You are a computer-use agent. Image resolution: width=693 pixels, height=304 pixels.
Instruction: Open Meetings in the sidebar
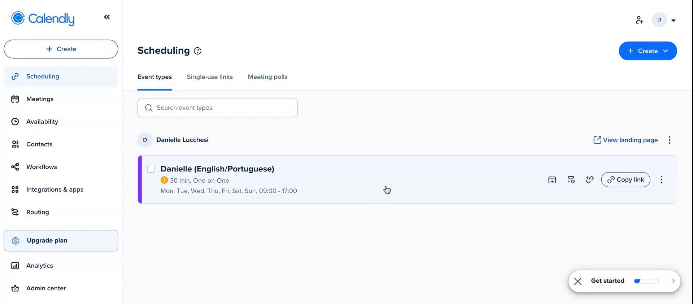tap(61, 99)
